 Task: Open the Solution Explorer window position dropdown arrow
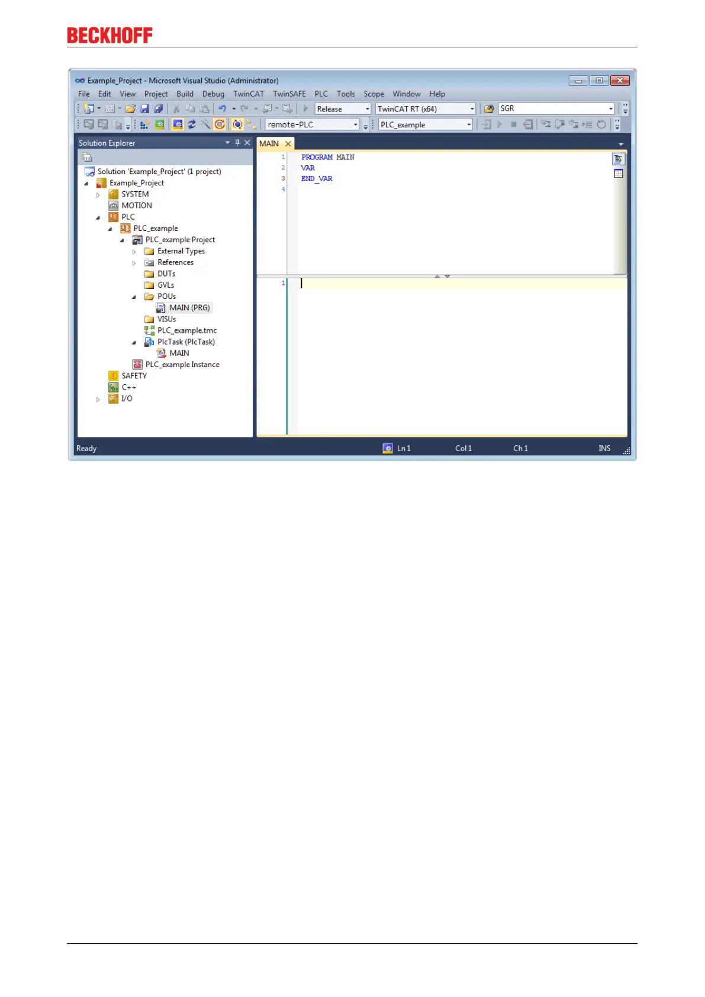[x=227, y=143]
